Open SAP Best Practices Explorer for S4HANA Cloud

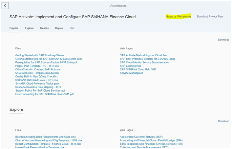pyautogui.click(x=147, y=59)
